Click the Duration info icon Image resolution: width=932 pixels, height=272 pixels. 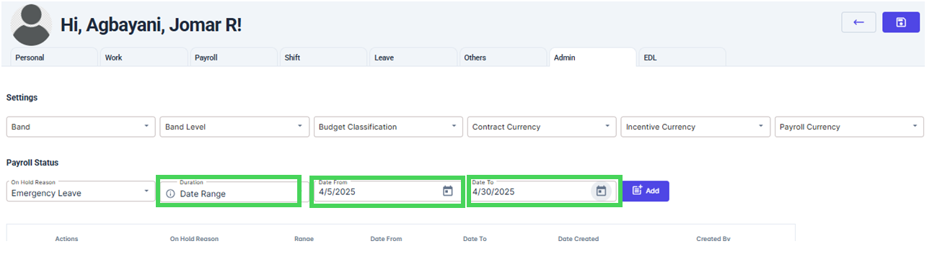(x=170, y=194)
